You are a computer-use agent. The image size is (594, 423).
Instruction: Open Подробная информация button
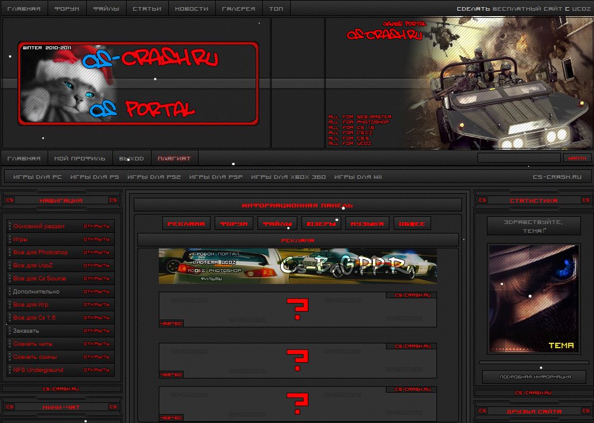535,377
